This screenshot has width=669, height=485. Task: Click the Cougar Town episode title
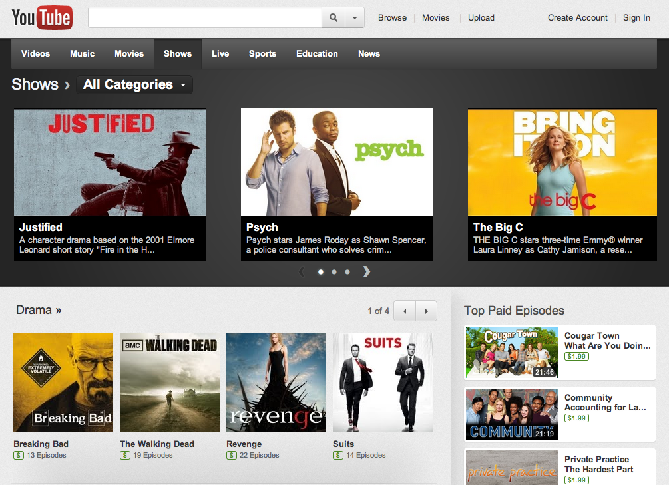[x=607, y=341]
